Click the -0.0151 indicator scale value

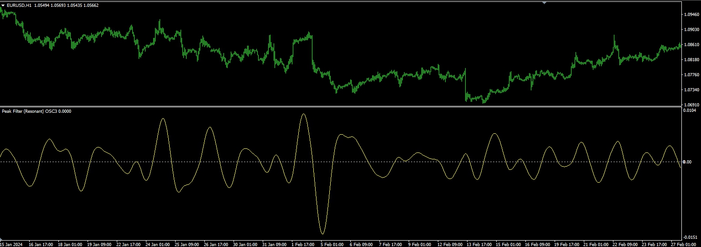(x=691, y=237)
